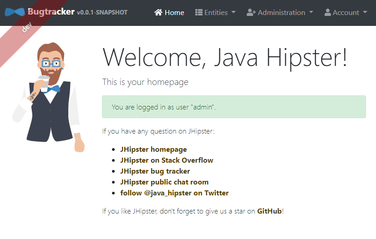The image size is (376, 239).
Task: Click the logged in as admin alert
Action: point(234,107)
